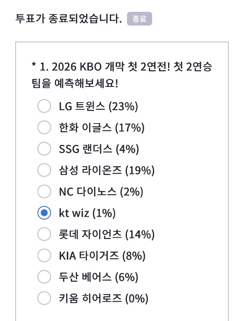Image resolution: width=244 pixels, height=321 pixels.
Task: Select the KIA 타이거즈 radio button
Action: pyautogui.click(x=44, y=255)
